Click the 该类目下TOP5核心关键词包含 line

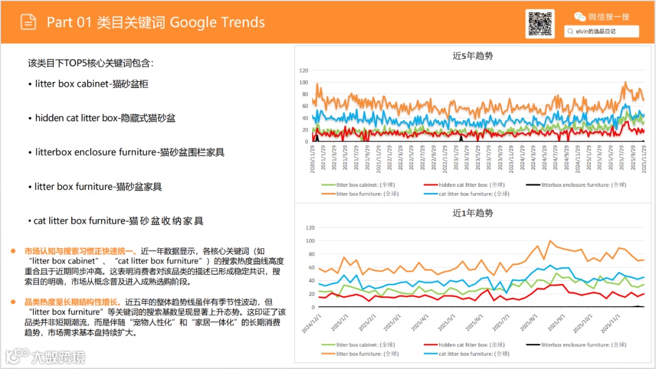coord(91,63)
